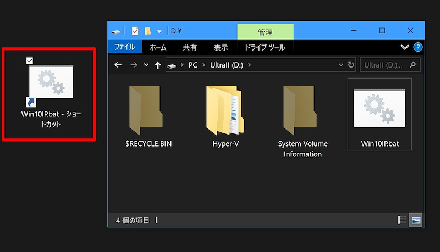Click the drive icon in the address bar
This screenshot has width=440, height=252.
click(172, 65)
